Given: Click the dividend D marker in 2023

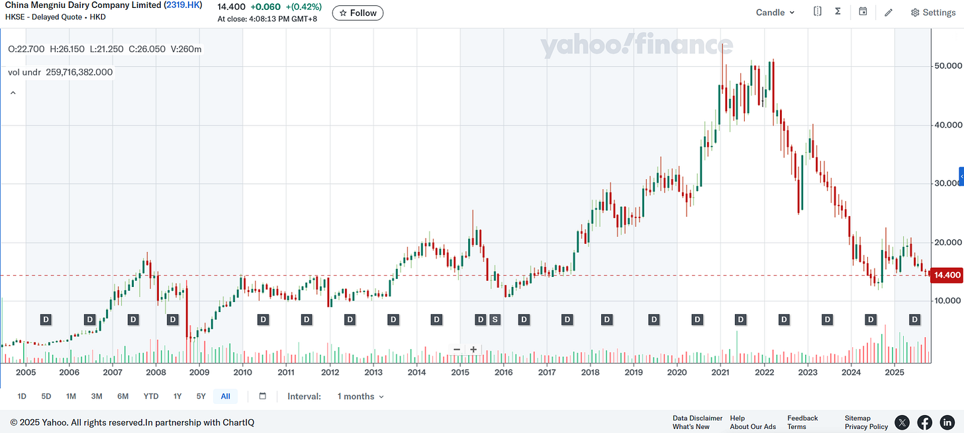Looking at the screenshot, I should tap(827, 320).
